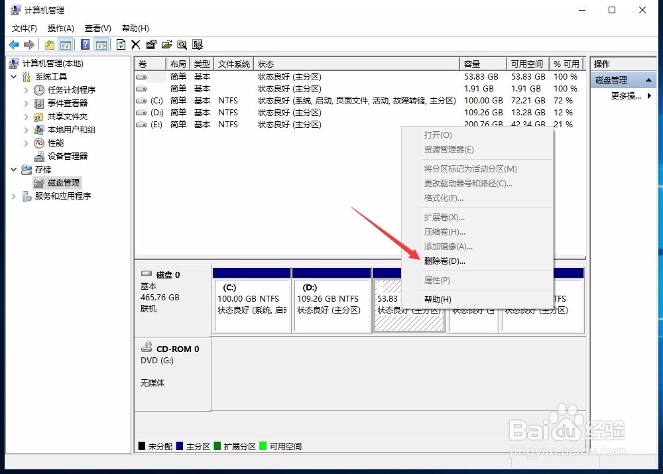Collapse the 存储 tree branch

tap(14, 169)
